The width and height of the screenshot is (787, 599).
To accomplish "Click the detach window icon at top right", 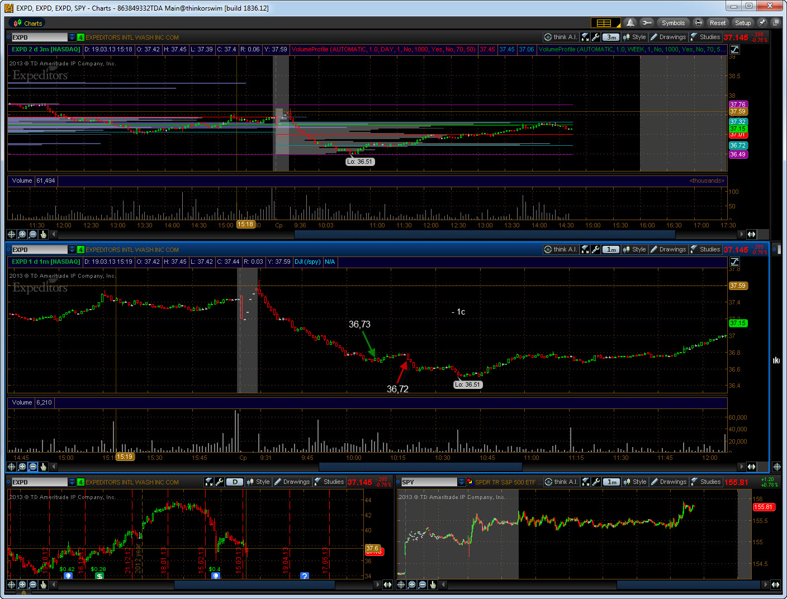I will point(775,23).
